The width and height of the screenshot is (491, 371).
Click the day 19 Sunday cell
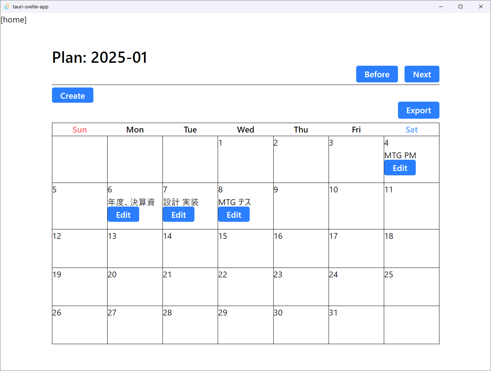pos(80,287)
